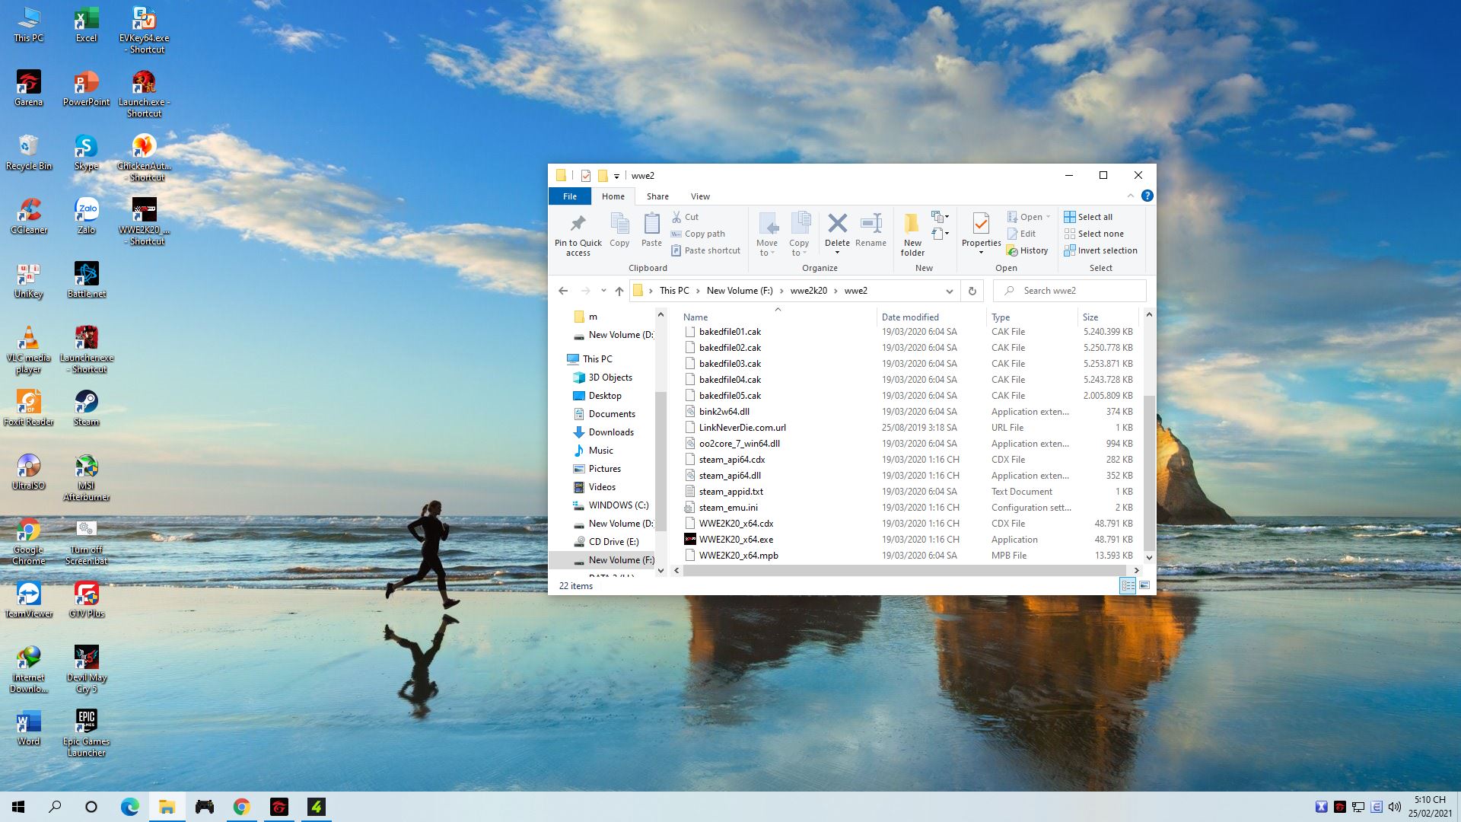
Task: Open Properties from the ribbon
Action: 980,224
